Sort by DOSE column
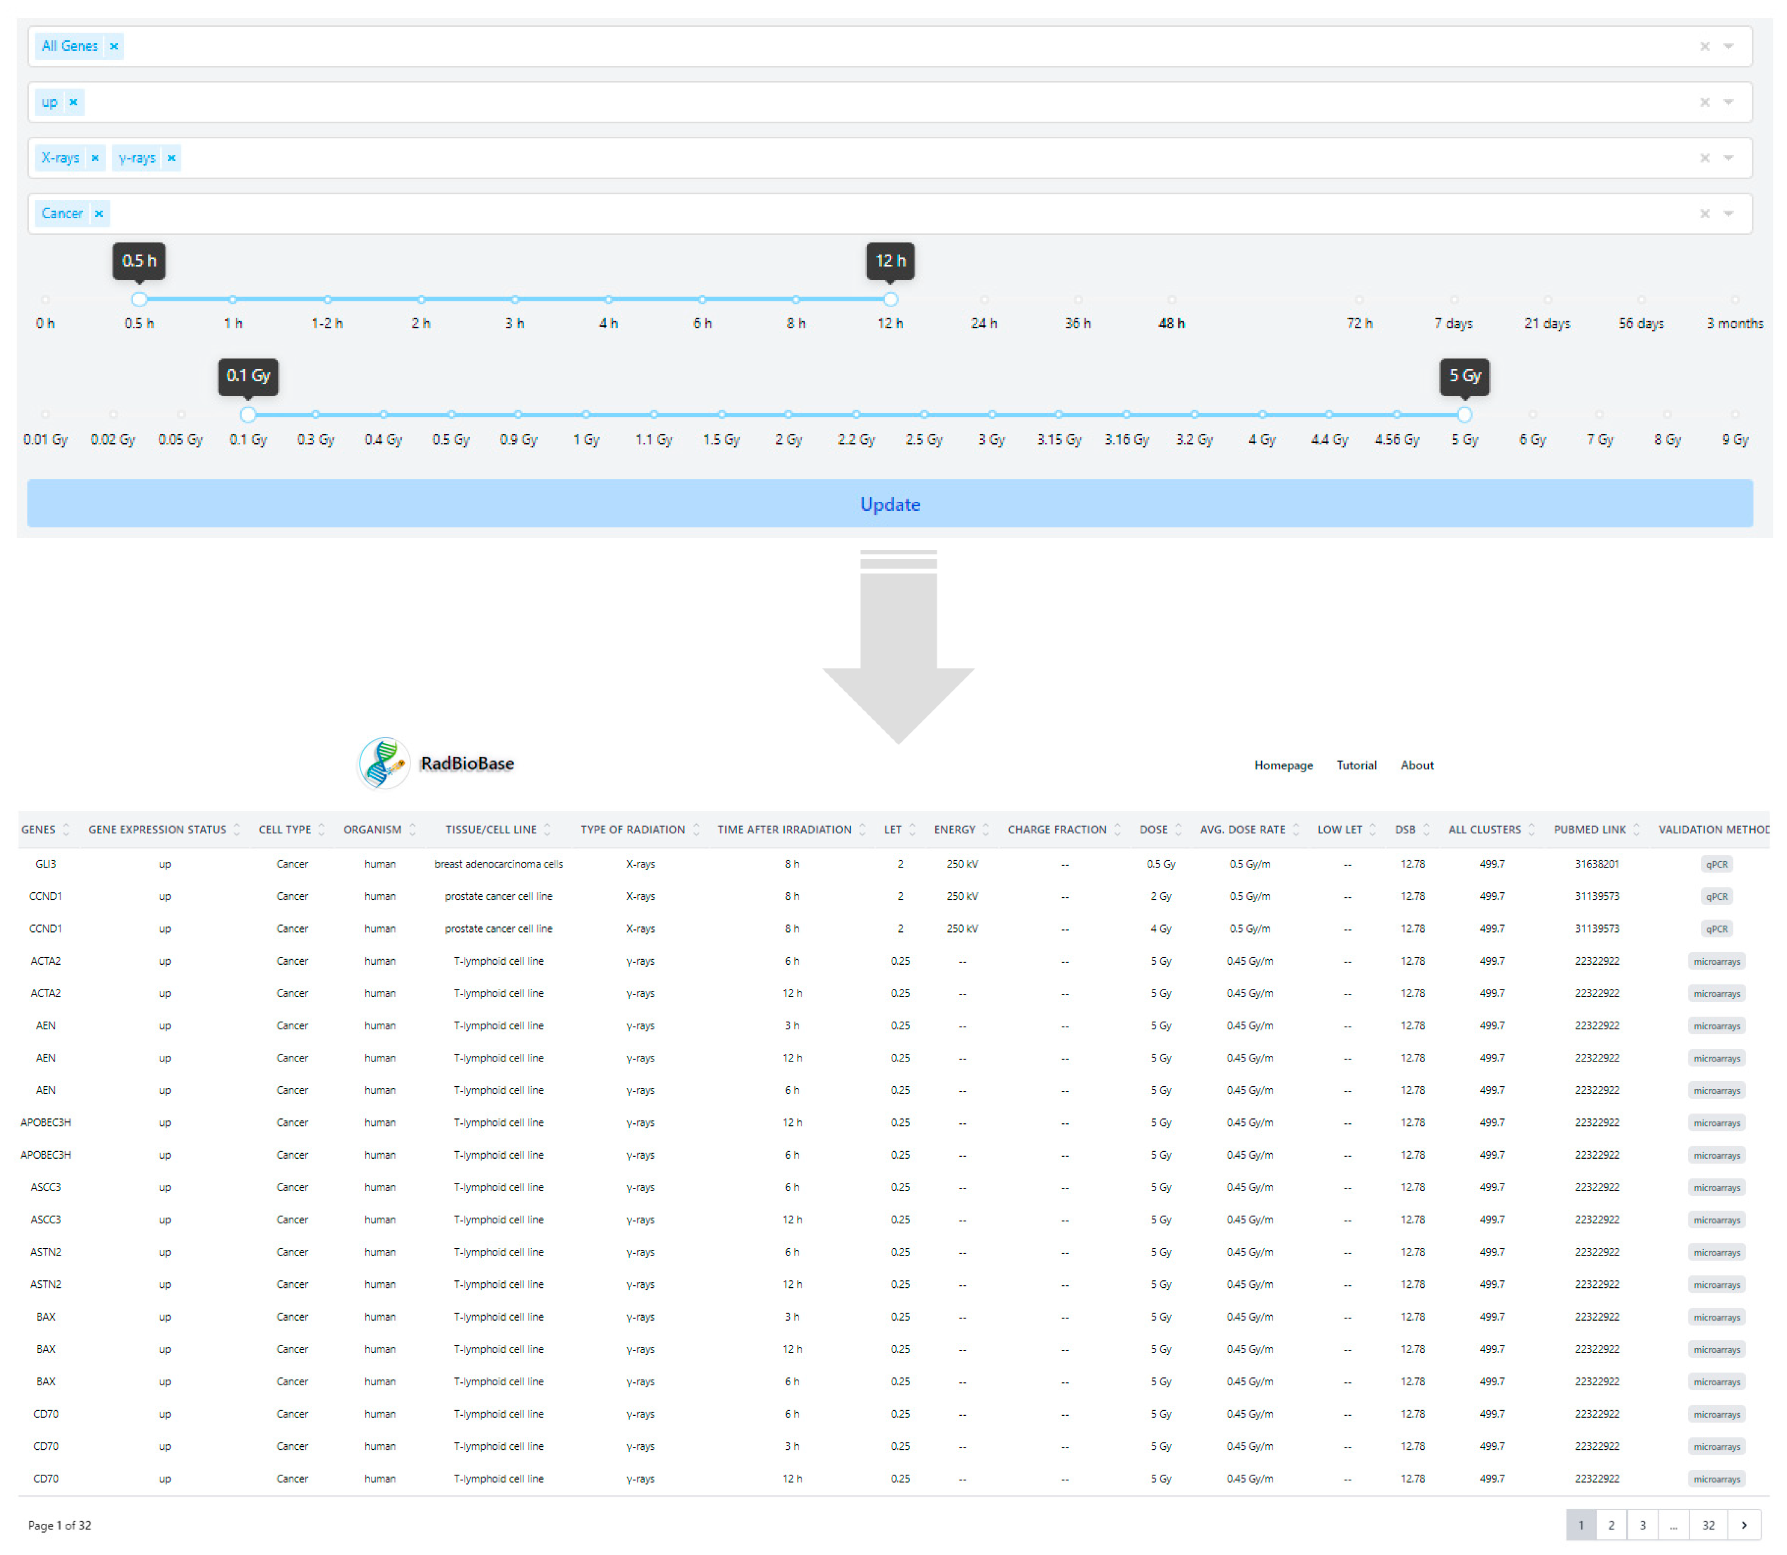This screenshot has width=1787, height=1555. point(1178,829)
